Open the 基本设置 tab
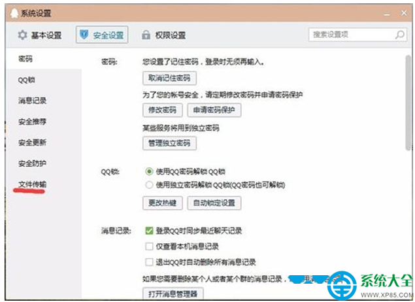415x302 pixels. coord(40,35)
